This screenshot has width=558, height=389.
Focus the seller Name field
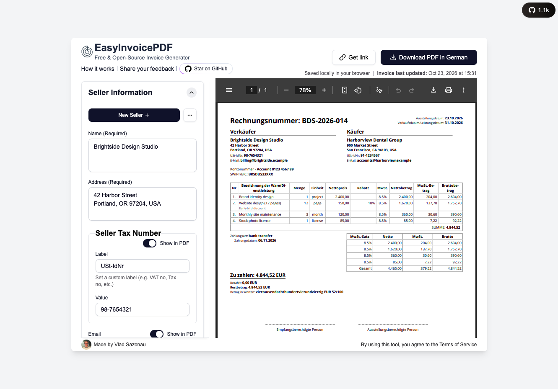click(143, 155)
